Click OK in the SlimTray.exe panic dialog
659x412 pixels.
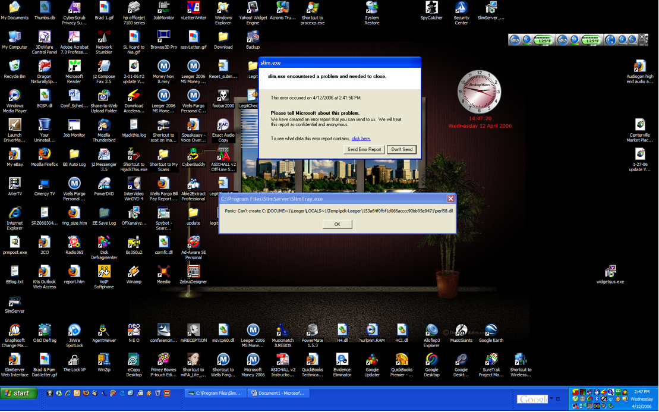(337, 225)
